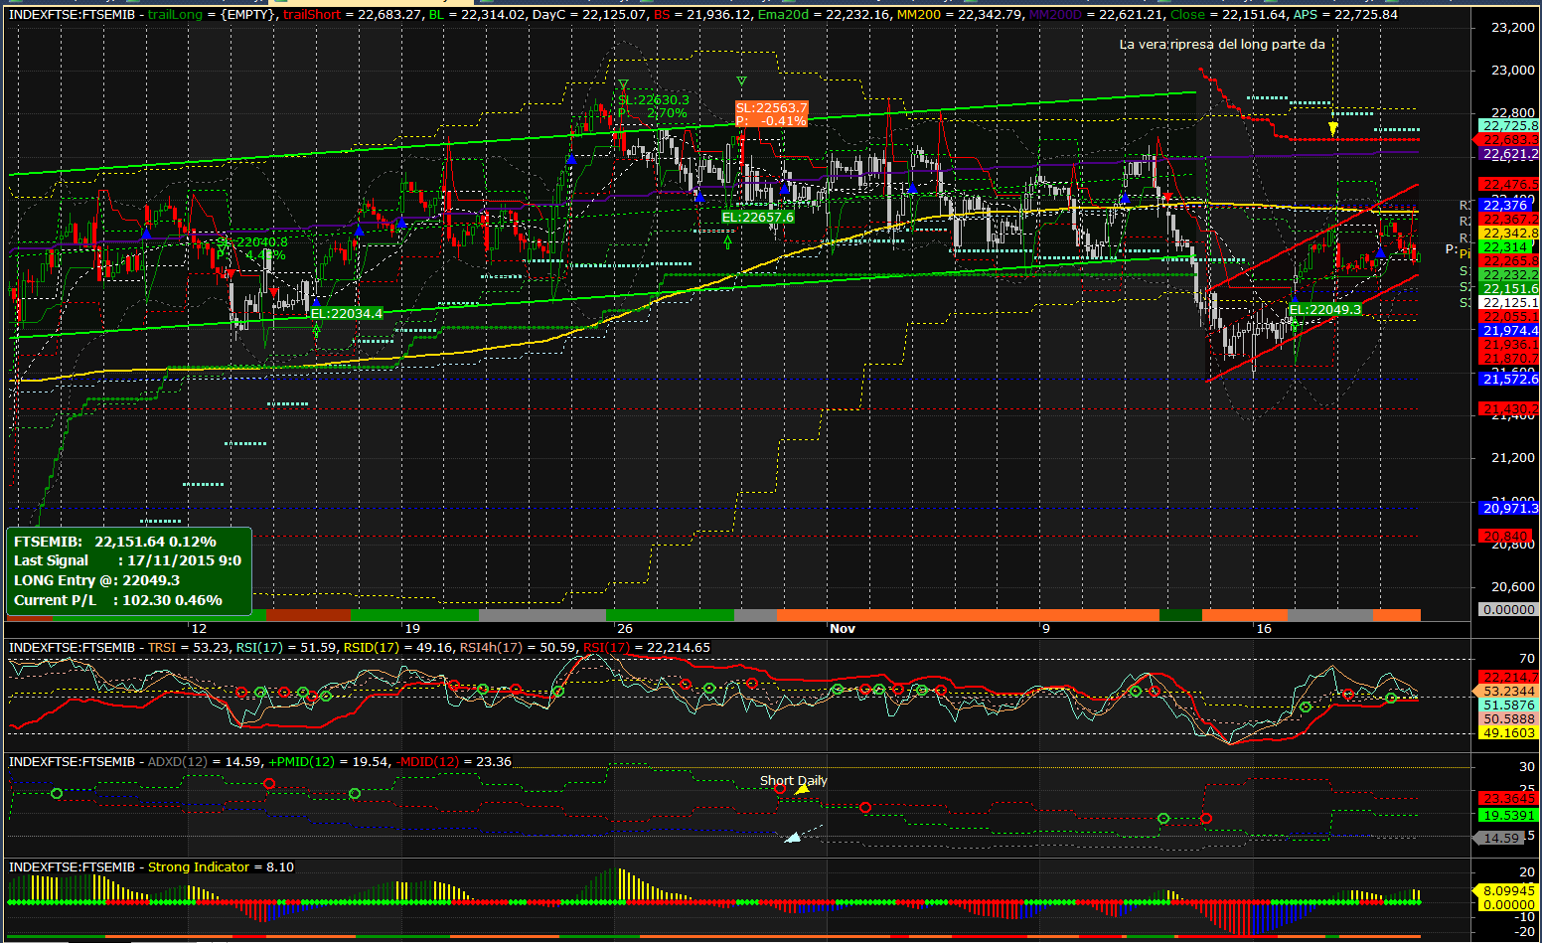
Task: Select the 19 date label on time axis
Action: point(411,628)
